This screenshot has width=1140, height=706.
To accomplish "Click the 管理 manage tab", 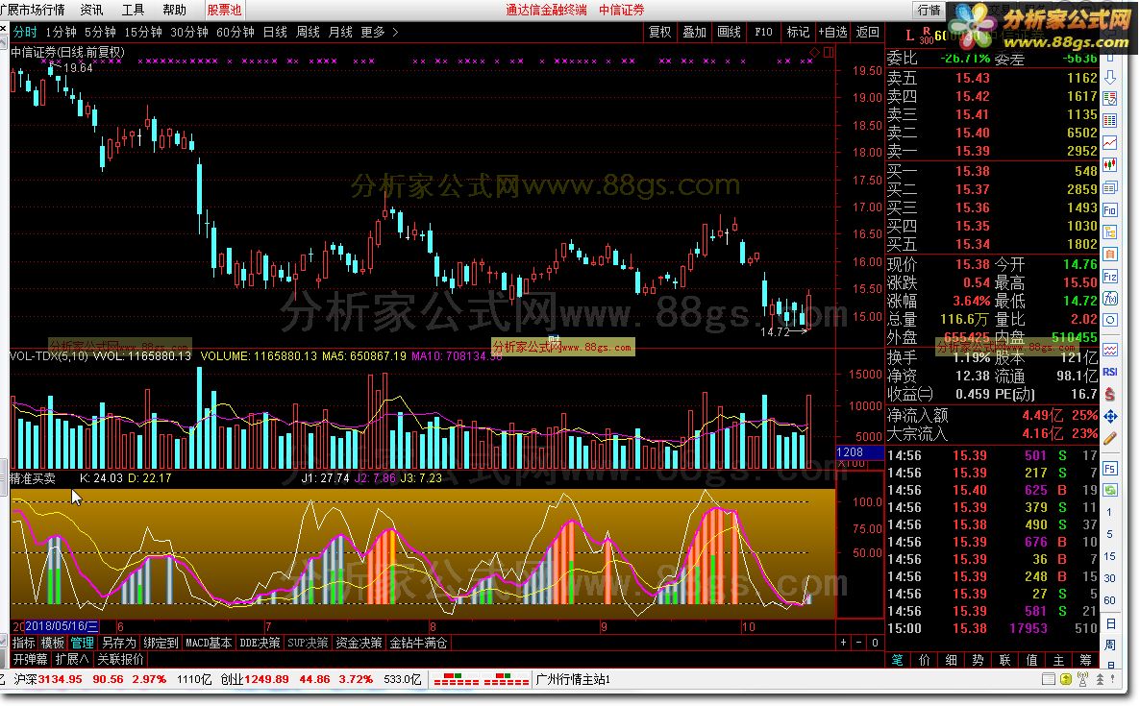I will (x=82, y=643).
